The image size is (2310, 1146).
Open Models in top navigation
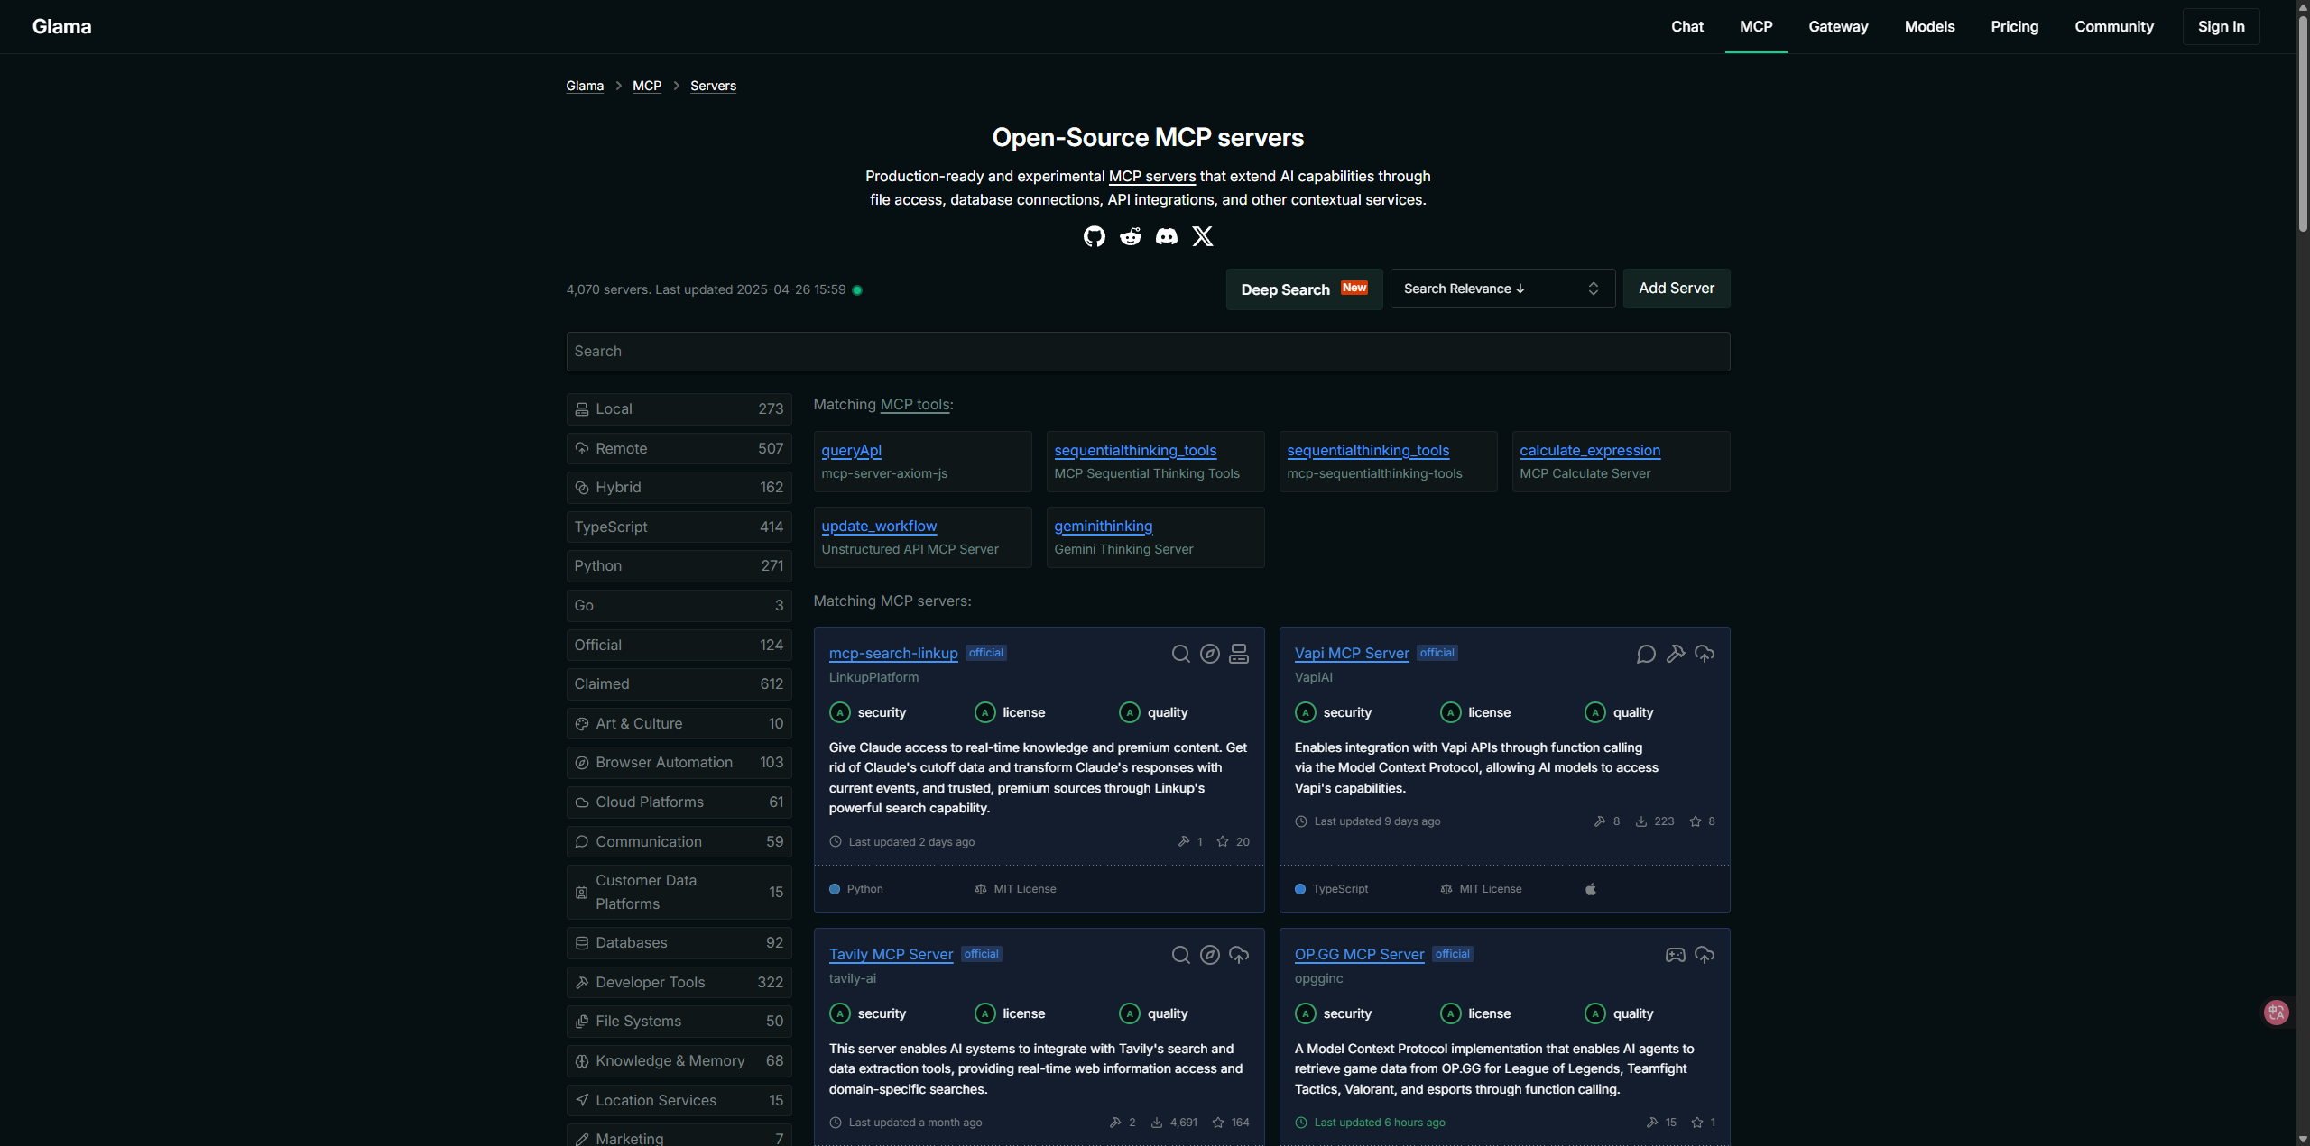[x=1929, y=27]
